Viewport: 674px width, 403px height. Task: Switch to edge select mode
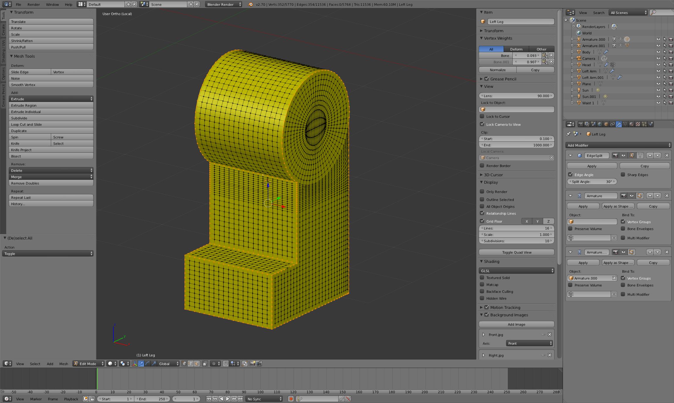tap(191, 363)
